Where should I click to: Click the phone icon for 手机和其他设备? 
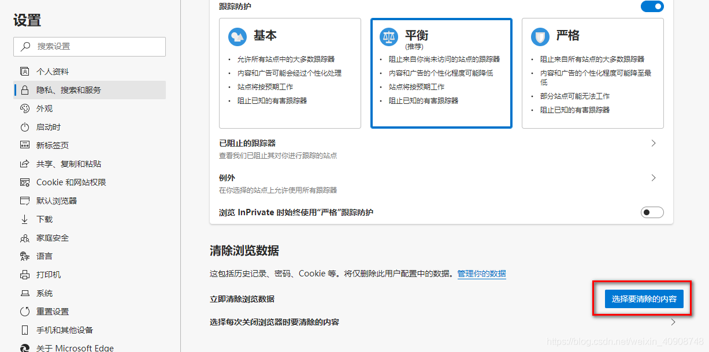tap(24, 330)
